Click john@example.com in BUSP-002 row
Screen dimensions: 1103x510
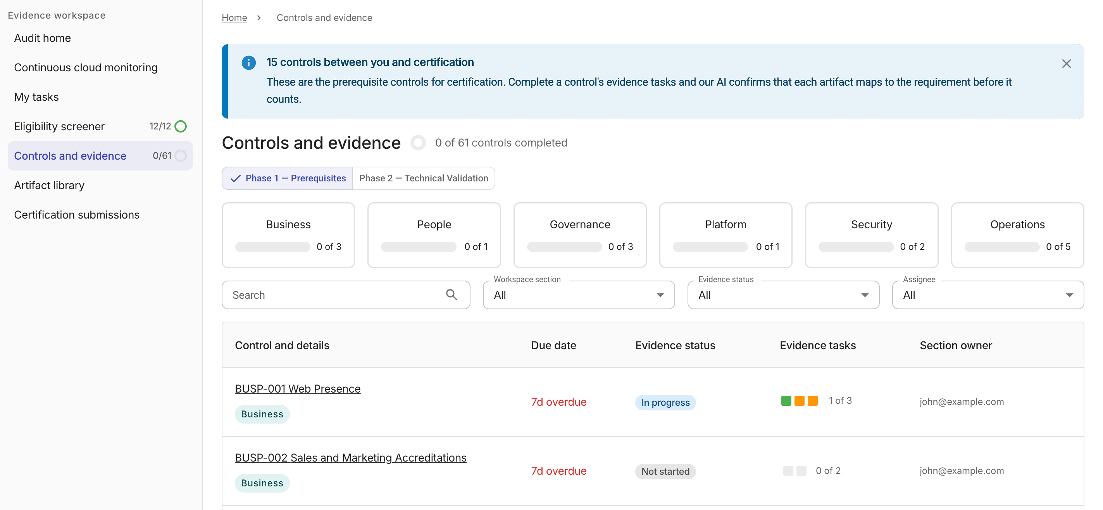click(x=961, y=470)
